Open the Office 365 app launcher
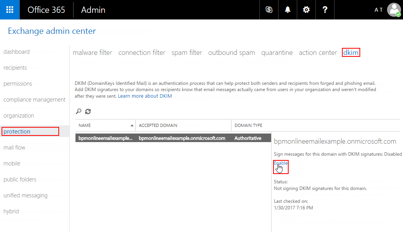 9,9
